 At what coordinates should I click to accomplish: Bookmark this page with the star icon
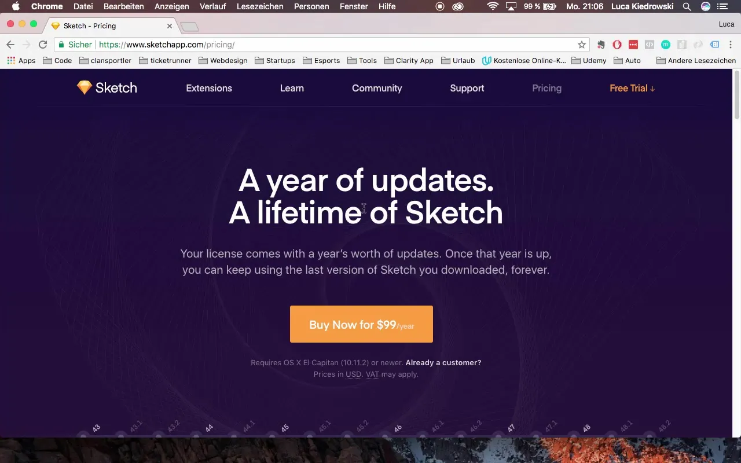(582, 45)
